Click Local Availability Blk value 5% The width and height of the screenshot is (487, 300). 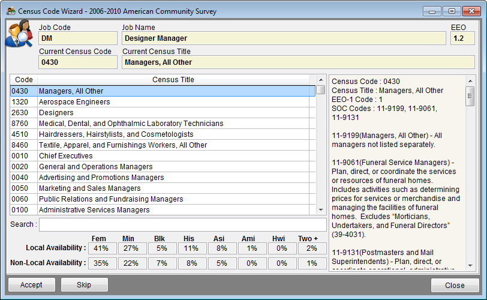click(163, 248)
